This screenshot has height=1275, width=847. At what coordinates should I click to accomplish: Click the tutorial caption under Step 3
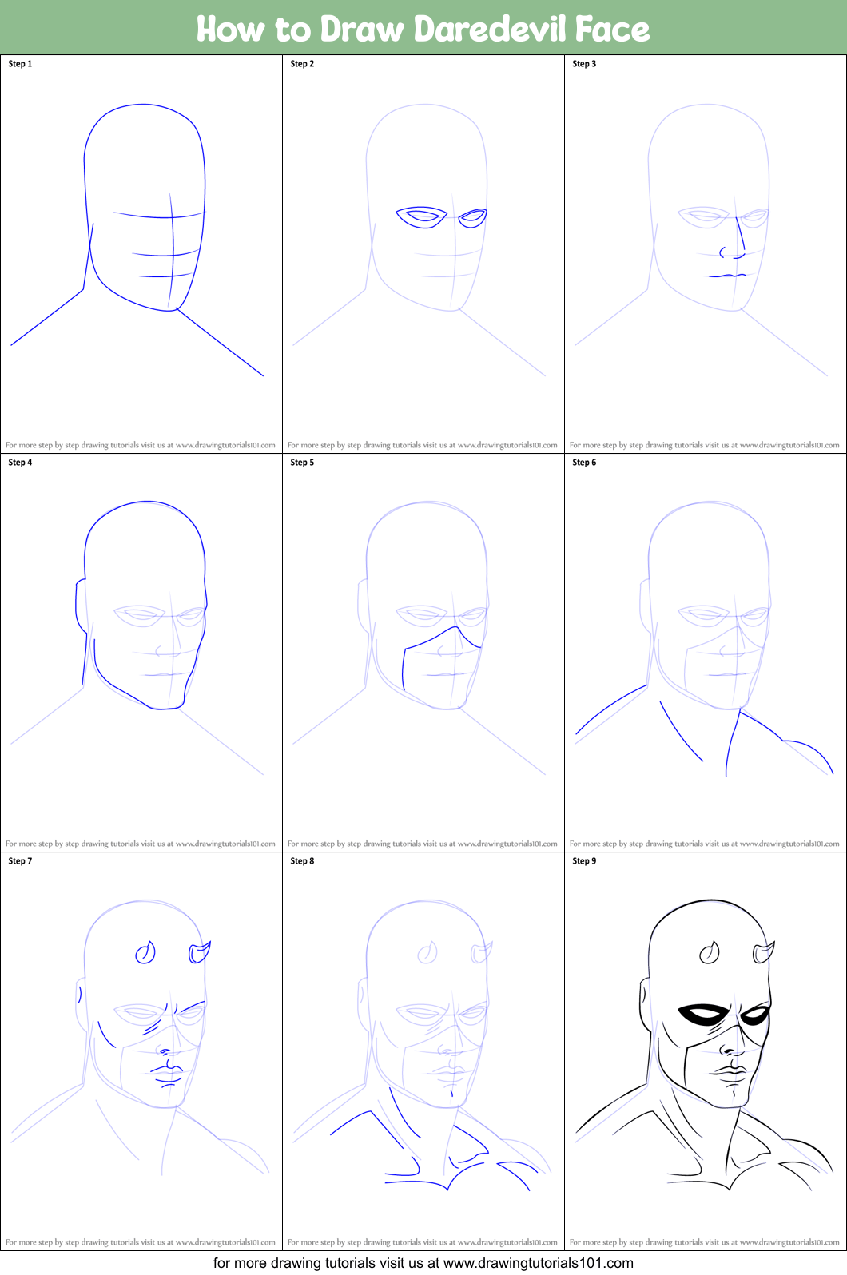705,445
